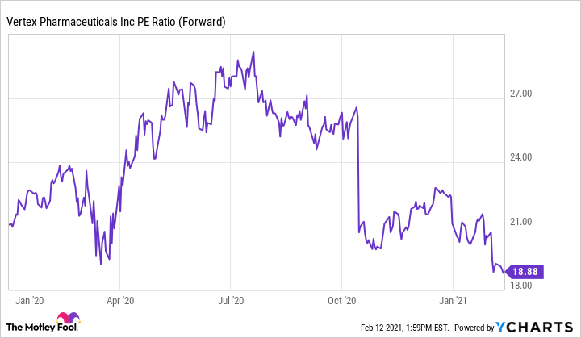Click the Apr '20 x-axis label
Viewport: 581px width, 338px height.
click(x=119, y=302)
